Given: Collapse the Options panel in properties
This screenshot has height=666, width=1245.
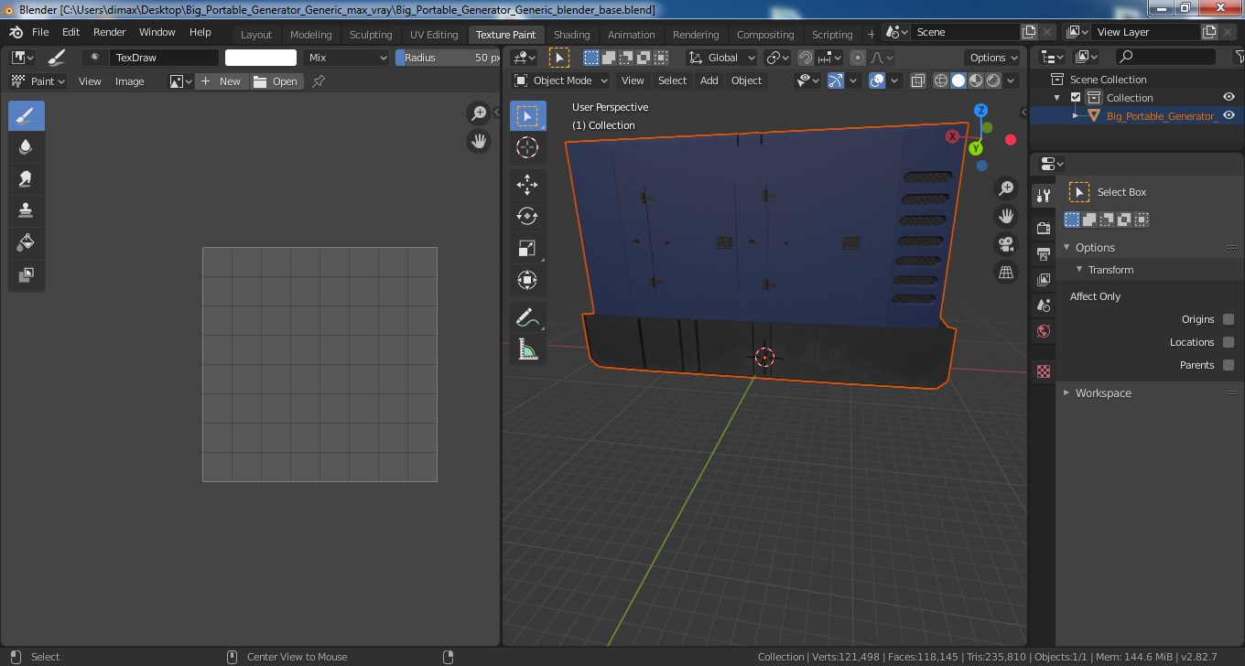Looking at the screenshot, I should pos(1066,248).
